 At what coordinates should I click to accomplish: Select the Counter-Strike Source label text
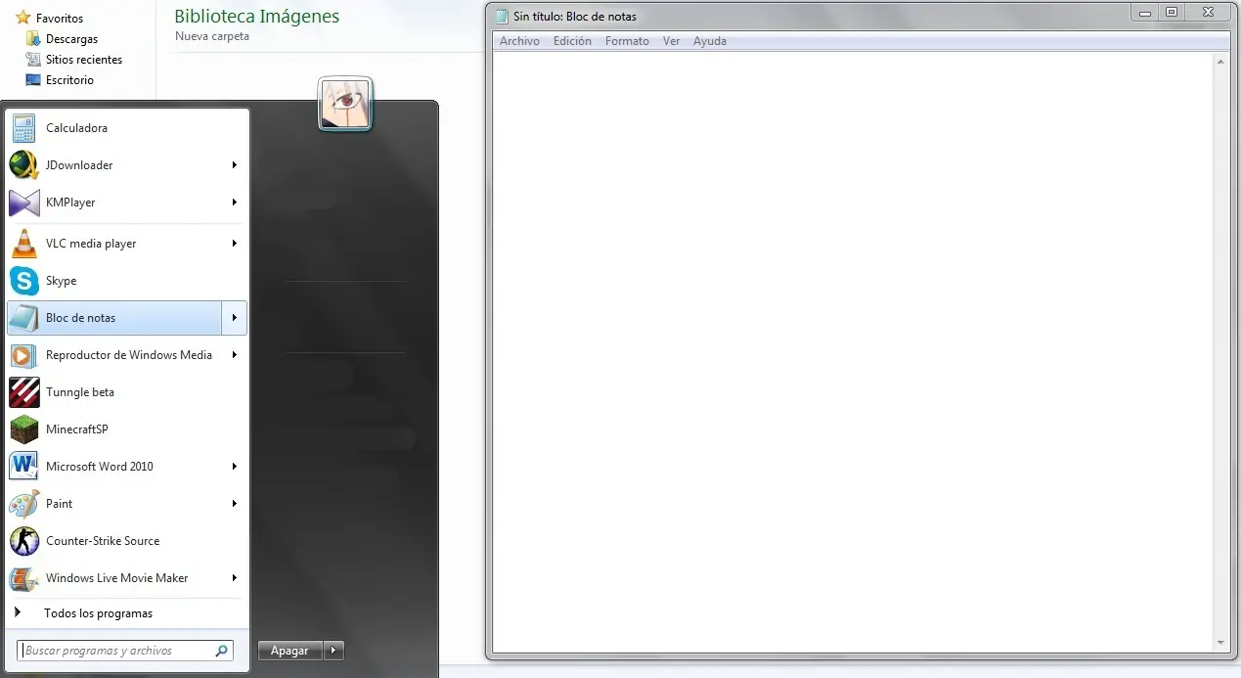point(103,541)
